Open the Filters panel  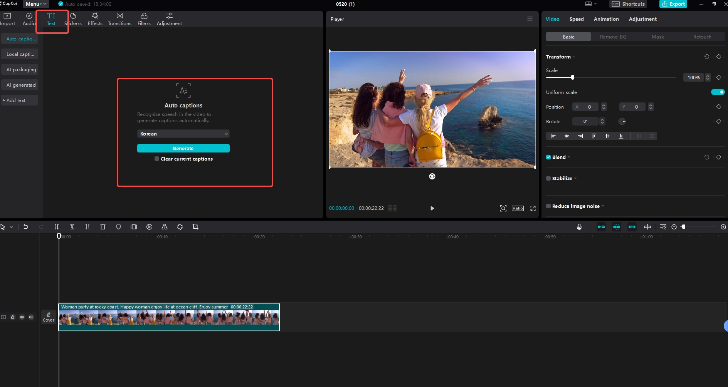pos(144,18)
